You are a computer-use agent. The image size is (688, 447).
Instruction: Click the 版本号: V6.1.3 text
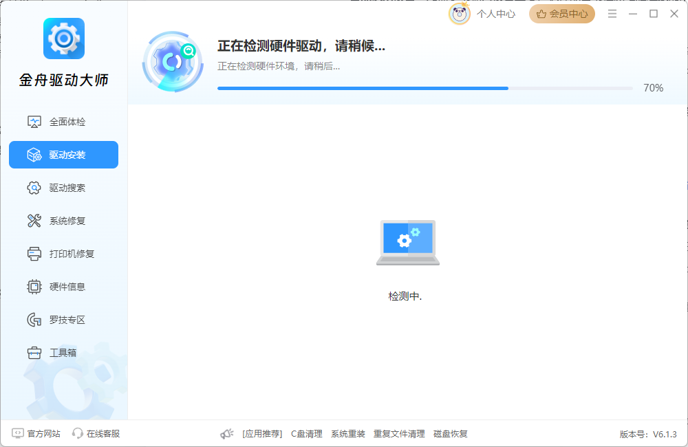[648, 435]
